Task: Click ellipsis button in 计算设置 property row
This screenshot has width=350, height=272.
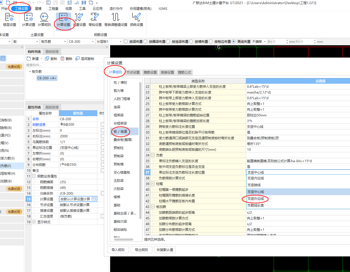Action: 94,199
